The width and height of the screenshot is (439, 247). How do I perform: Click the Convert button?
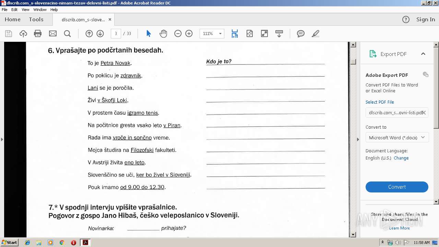tap(397, 187)
